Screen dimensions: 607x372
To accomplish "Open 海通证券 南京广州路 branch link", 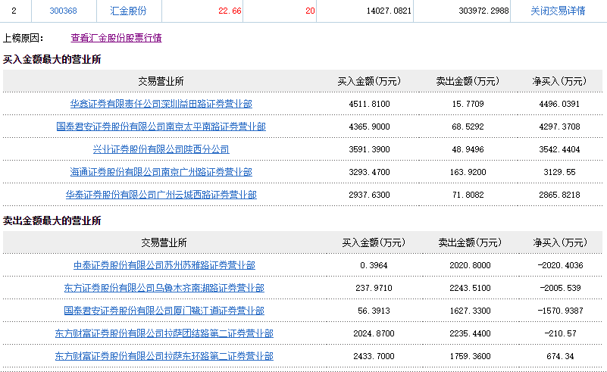I will 161,172.
